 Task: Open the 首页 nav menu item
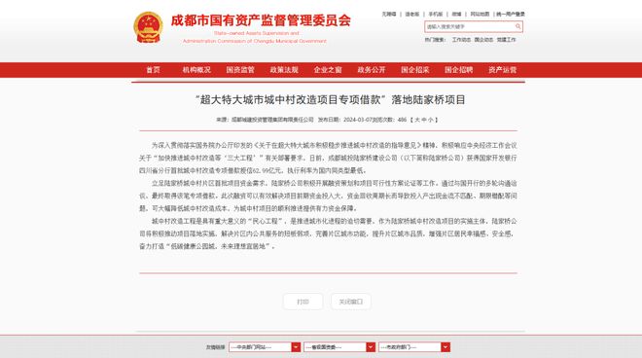[153, 70]
